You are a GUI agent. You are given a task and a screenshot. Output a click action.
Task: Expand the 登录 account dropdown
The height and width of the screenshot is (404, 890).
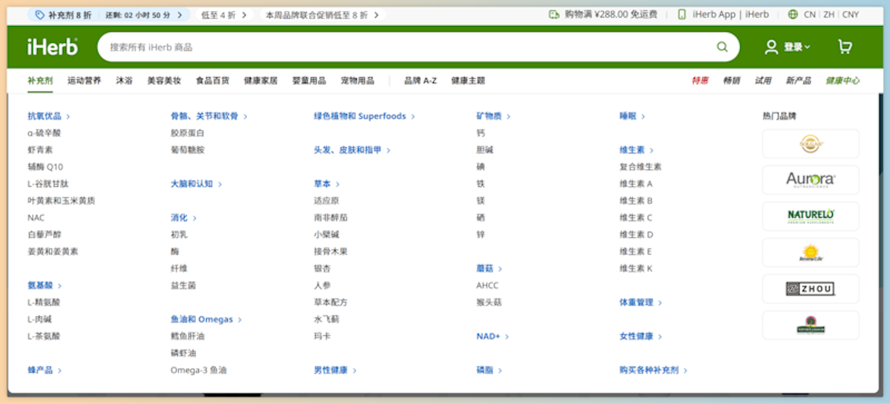[797, 47]
